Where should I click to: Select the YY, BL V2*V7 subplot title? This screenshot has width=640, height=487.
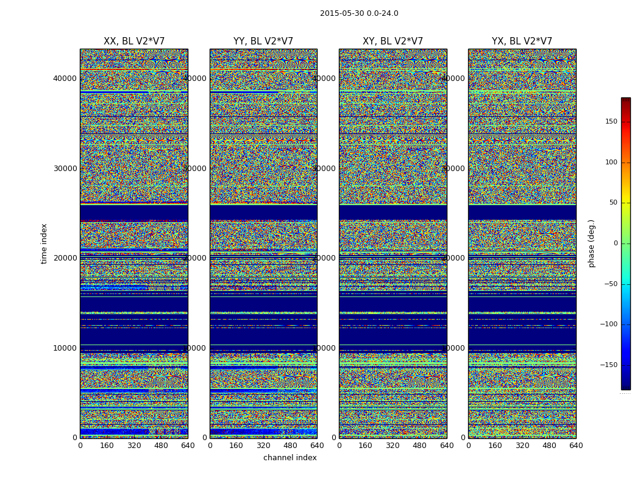tap(263, 41)
